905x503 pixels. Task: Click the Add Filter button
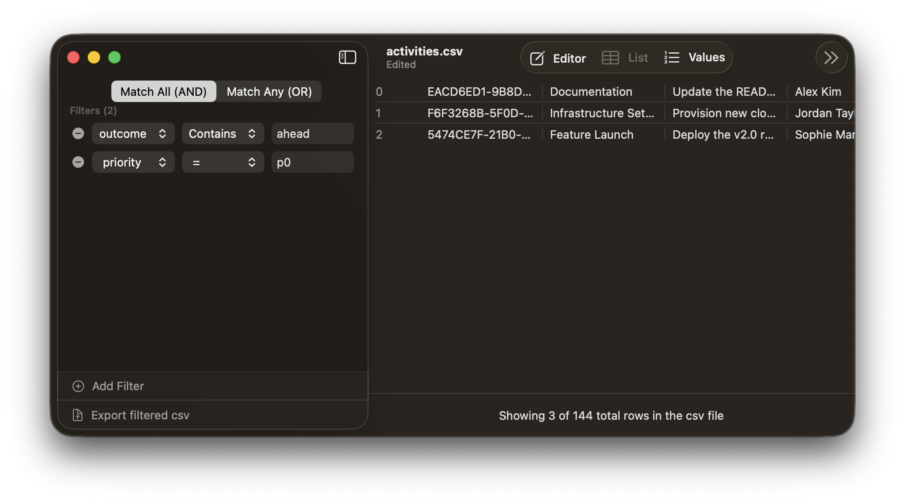pos(118,386)
